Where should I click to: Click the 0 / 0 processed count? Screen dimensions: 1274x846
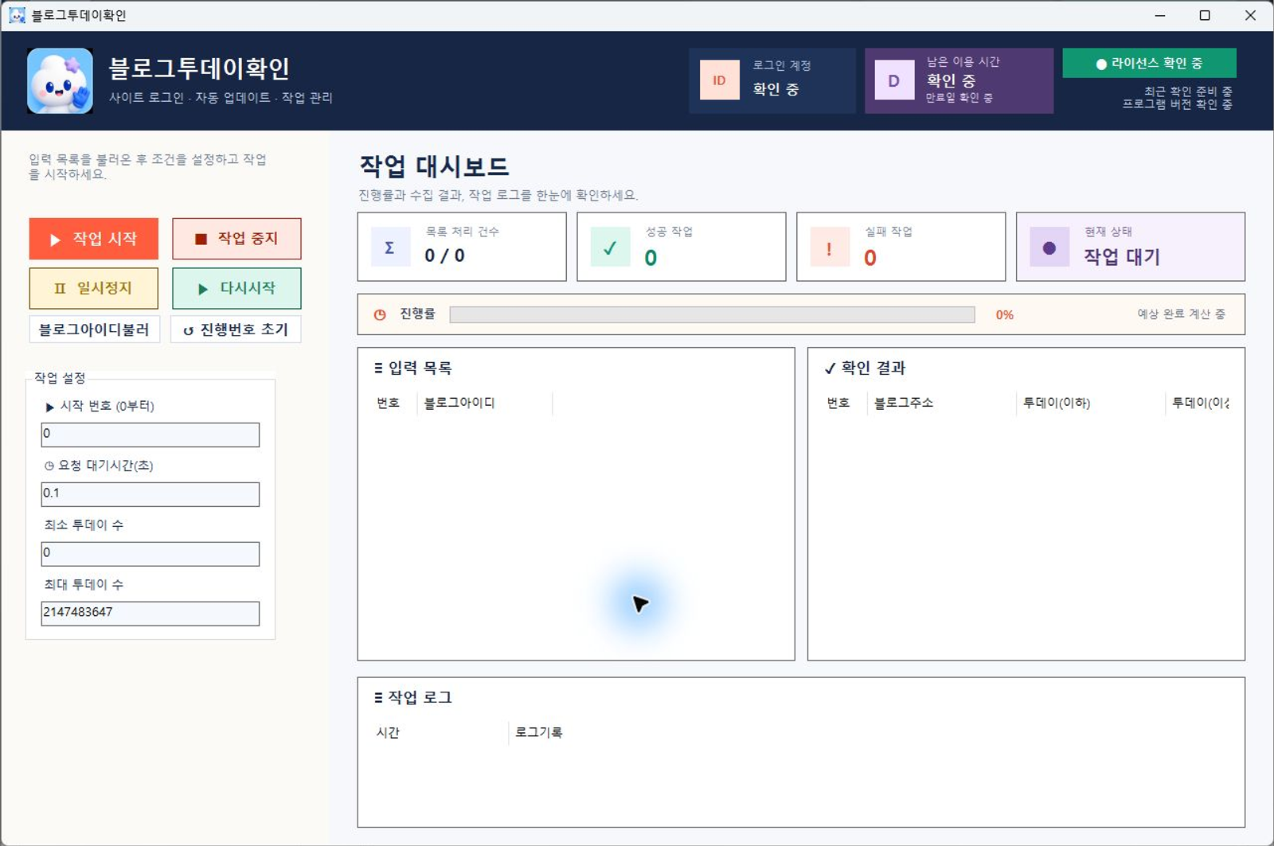(x=444, y=255)
